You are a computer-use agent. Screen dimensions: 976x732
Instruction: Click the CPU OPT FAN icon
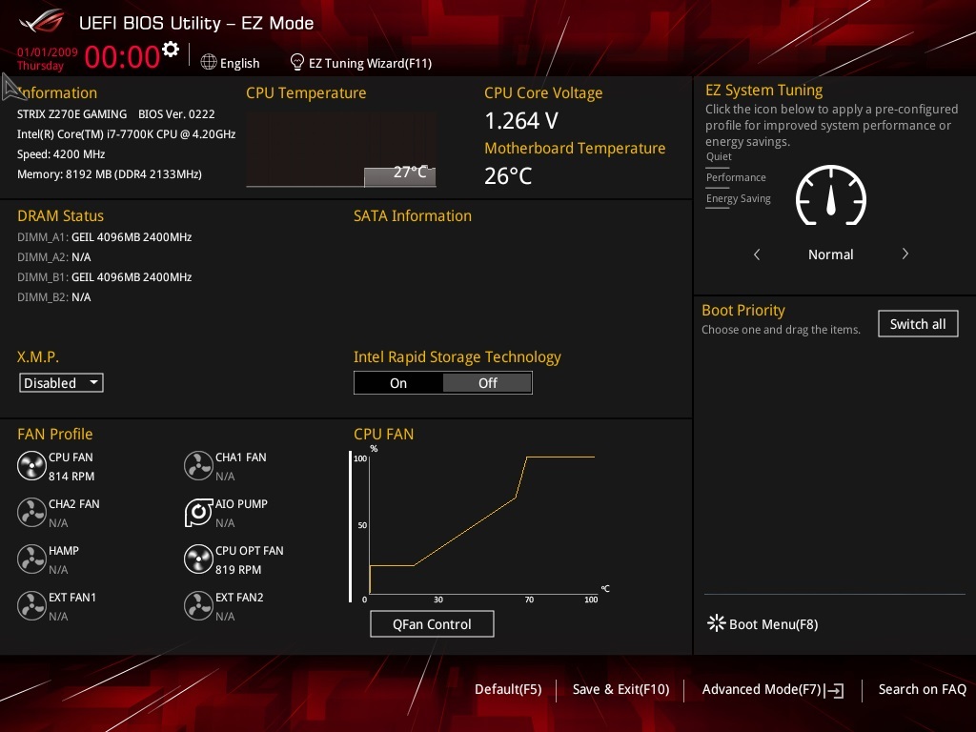pyautogui.click(x=198, y=559)
